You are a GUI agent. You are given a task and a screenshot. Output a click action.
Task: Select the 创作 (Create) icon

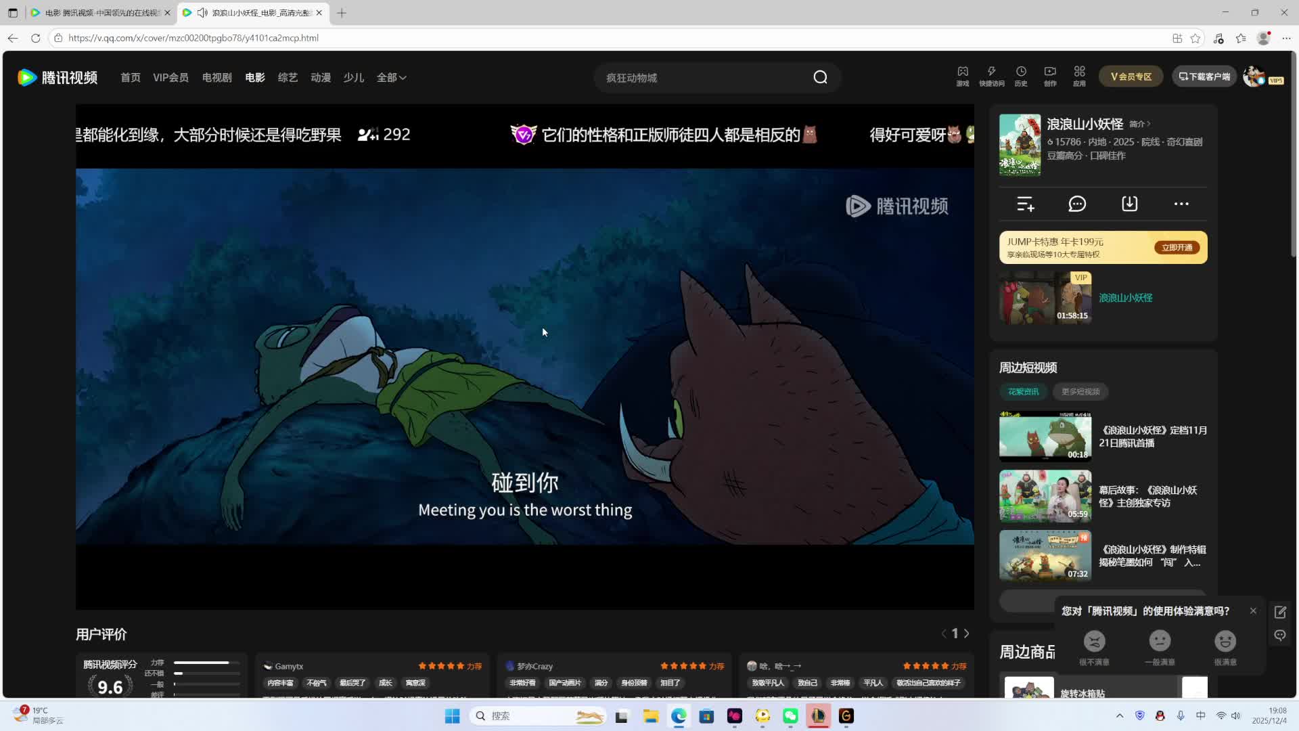[1049, 76]
